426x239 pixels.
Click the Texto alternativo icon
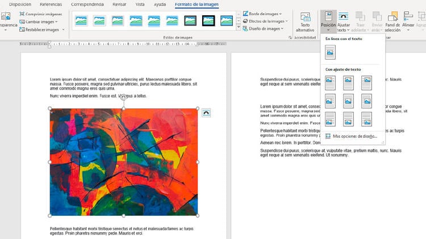306,18
